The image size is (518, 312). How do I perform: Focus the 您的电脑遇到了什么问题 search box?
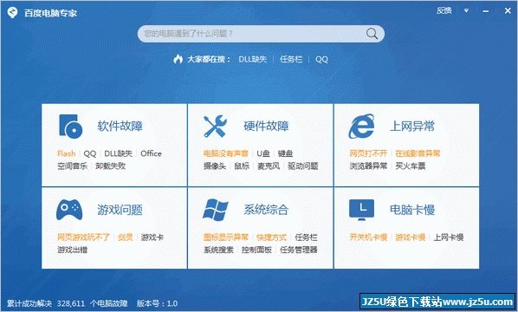(x=261, y=34)
